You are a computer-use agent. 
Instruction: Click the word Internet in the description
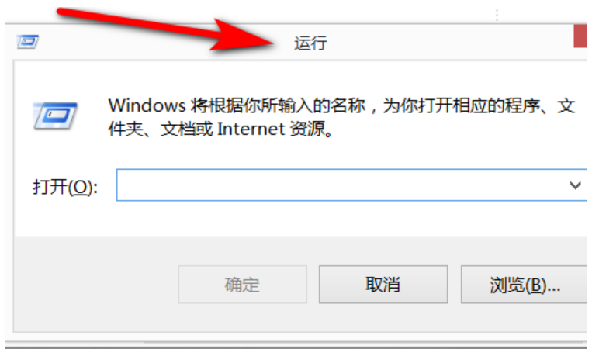(251, 129)
